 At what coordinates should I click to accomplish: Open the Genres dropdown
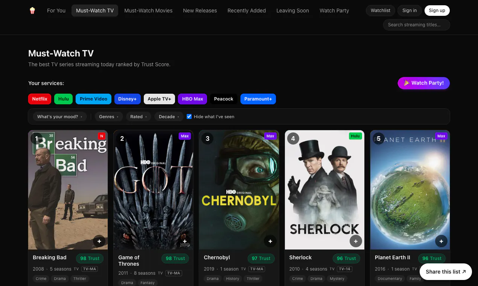(x=109, y=117)
